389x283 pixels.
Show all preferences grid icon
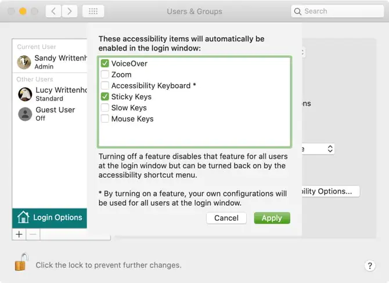pyautogui.click(x=93, y=11)
